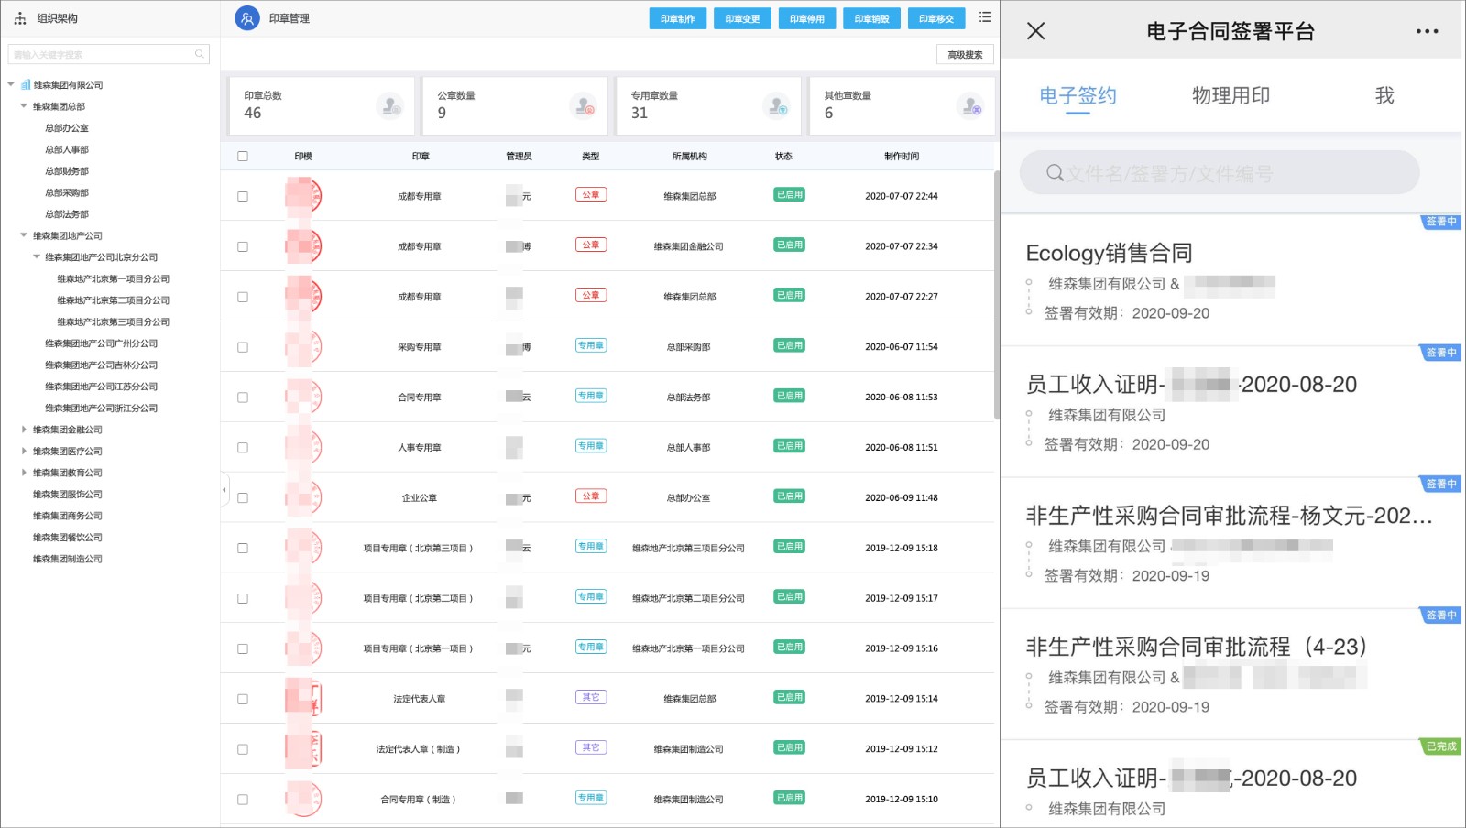Open the 非生产性采购合同审批流程-杨文元 contract item
This screenshot has width=1466, height=828.
click(x=1231, y=543)
